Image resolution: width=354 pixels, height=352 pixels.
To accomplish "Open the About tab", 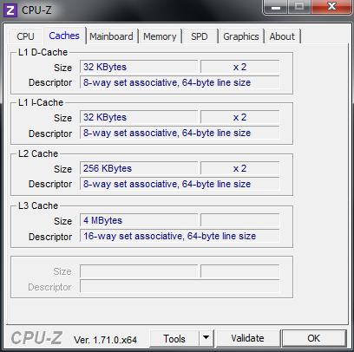I will point(282,36).
